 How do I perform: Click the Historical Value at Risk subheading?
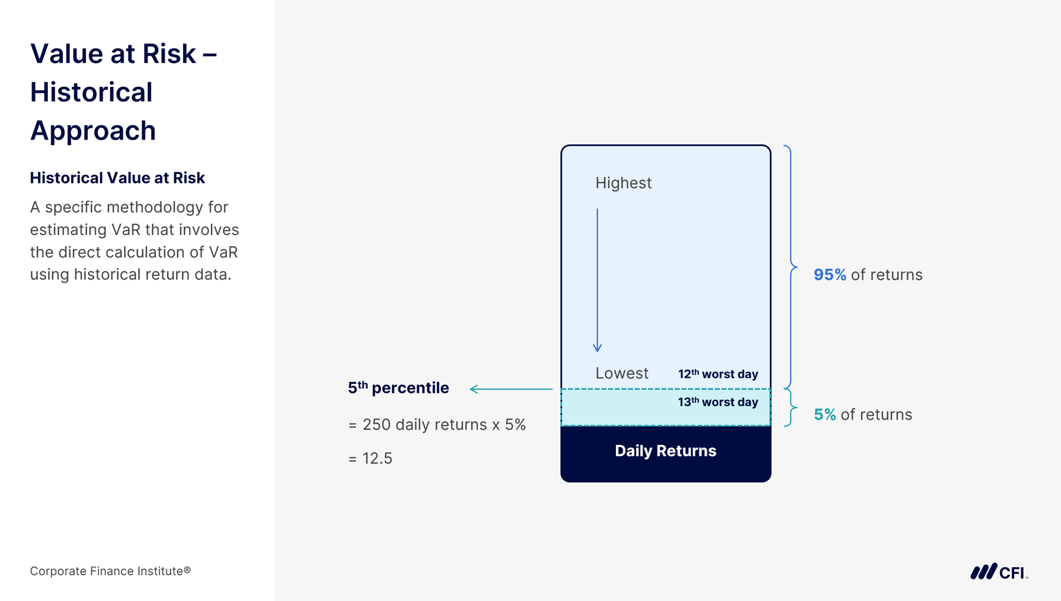(117, 178)
